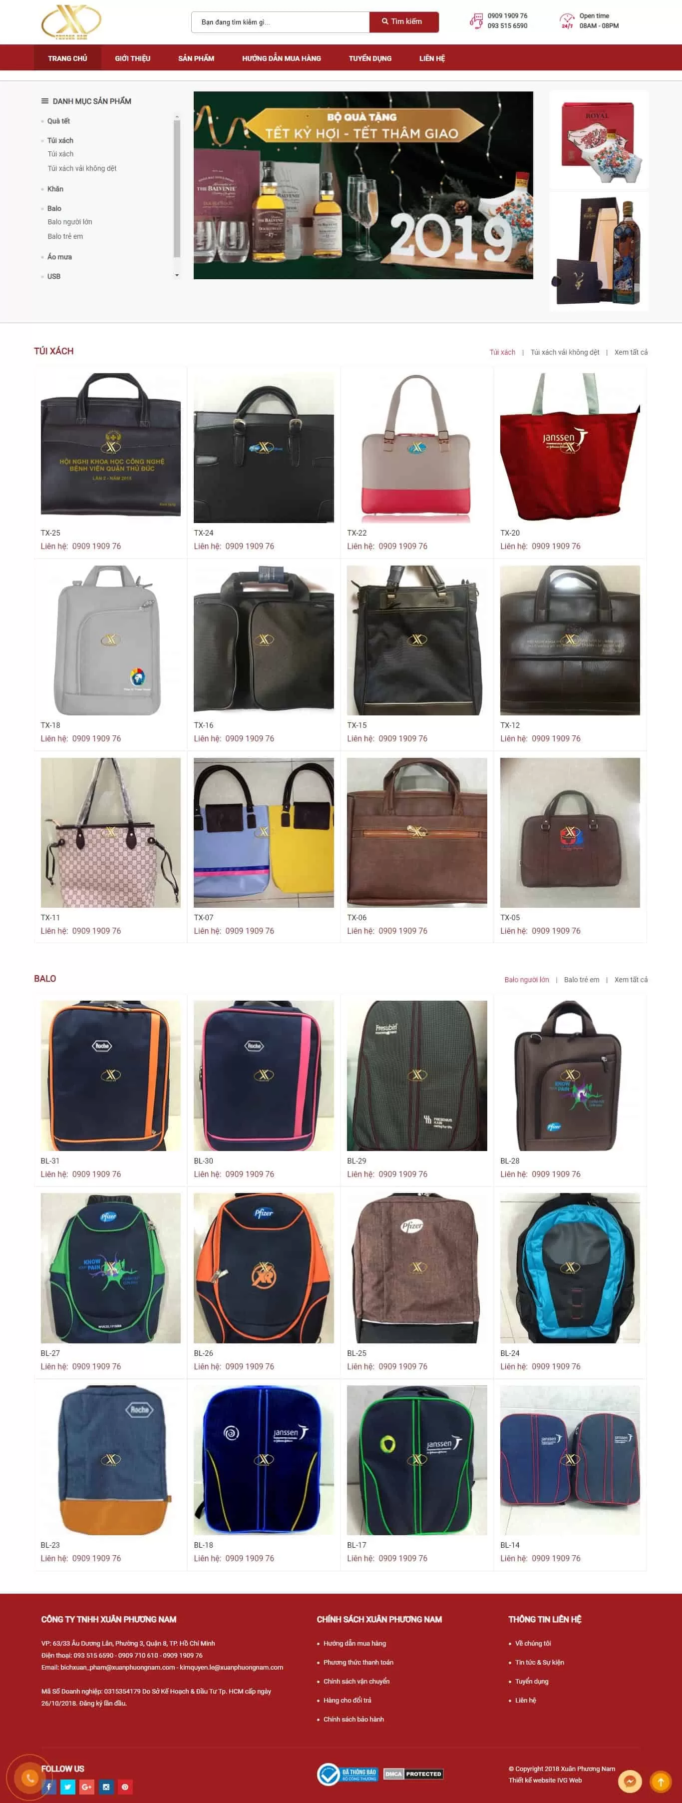Open the Pinterest social icon
Viewport: 682px width, 1803px height.
[x=124, y=1786]
